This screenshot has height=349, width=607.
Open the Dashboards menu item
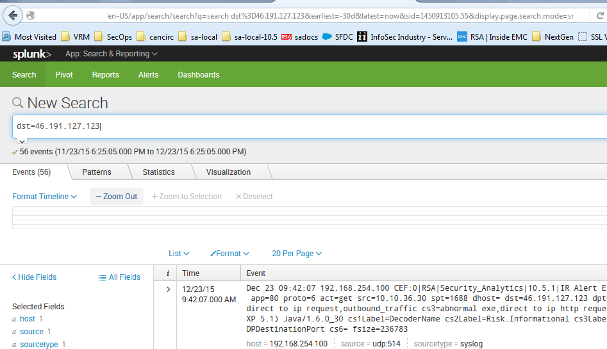point(198,75)
